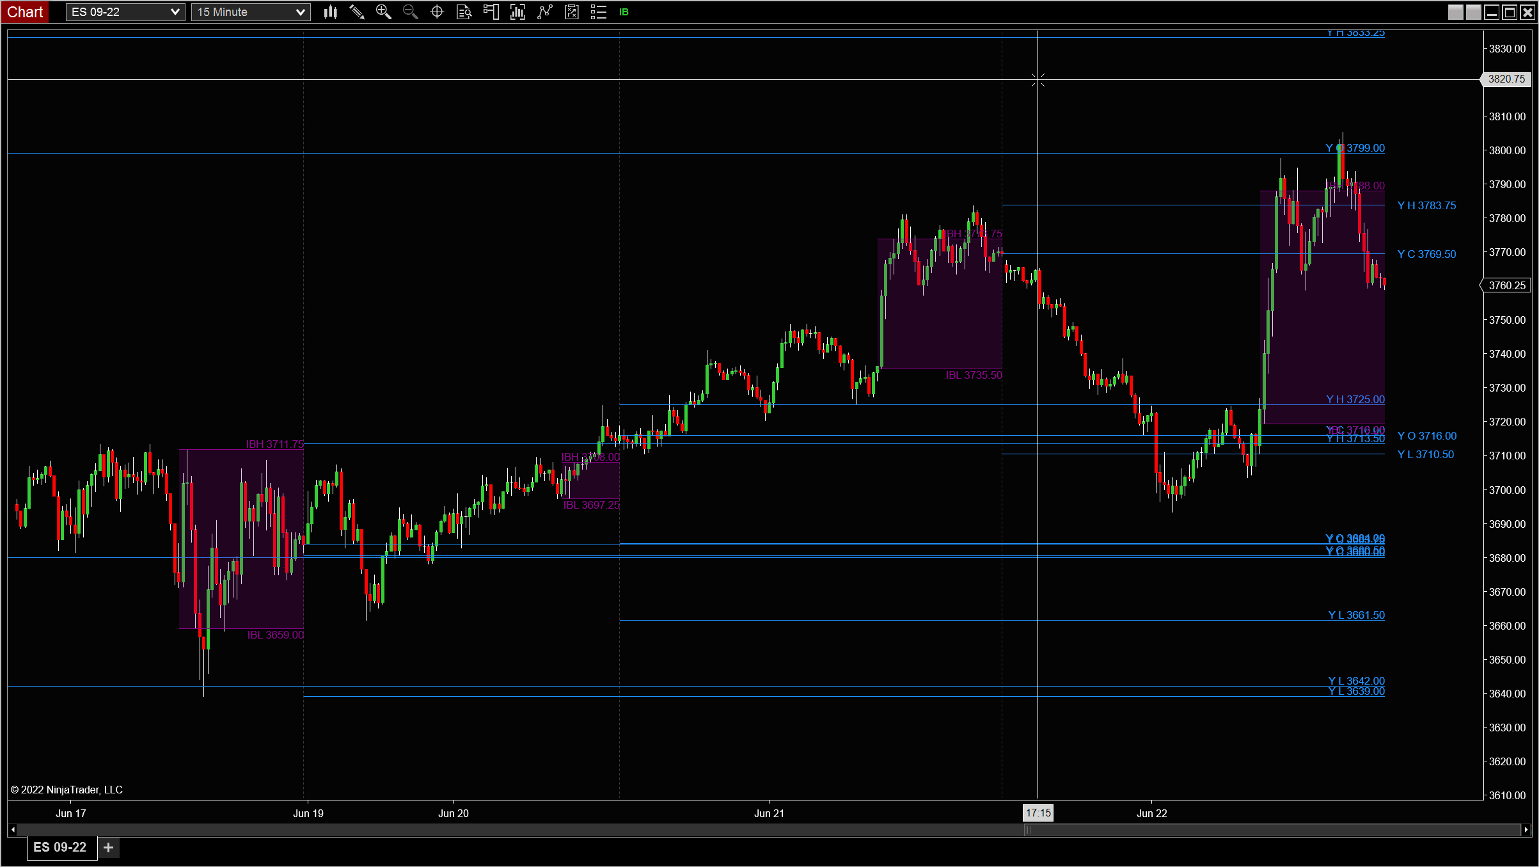Click the first gray link button top-right
The height and width of the screenshot is (867, 1539).
(x=1455, y=12)
